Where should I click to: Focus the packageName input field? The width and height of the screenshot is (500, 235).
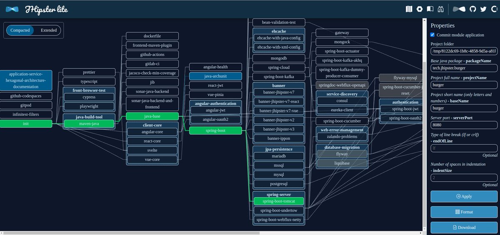[464, 68]
